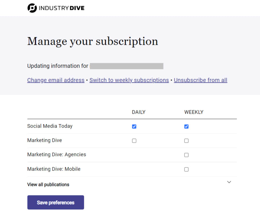Click the redacted email address field
The image size is (260, 219).
pyautogui.click(x=126, y=66)
